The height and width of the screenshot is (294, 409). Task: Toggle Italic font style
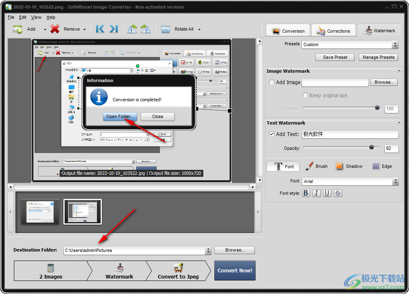click(317, 193)
